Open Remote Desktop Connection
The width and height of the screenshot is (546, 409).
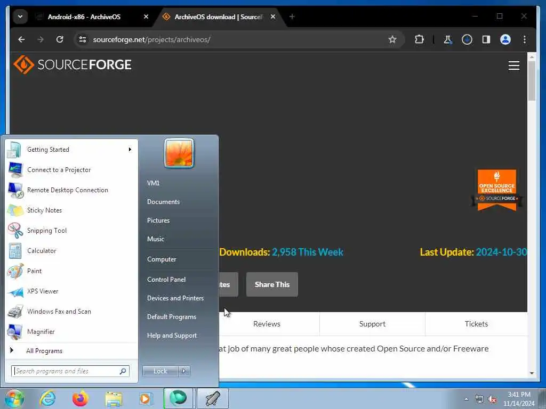click(x=71, y=190)
